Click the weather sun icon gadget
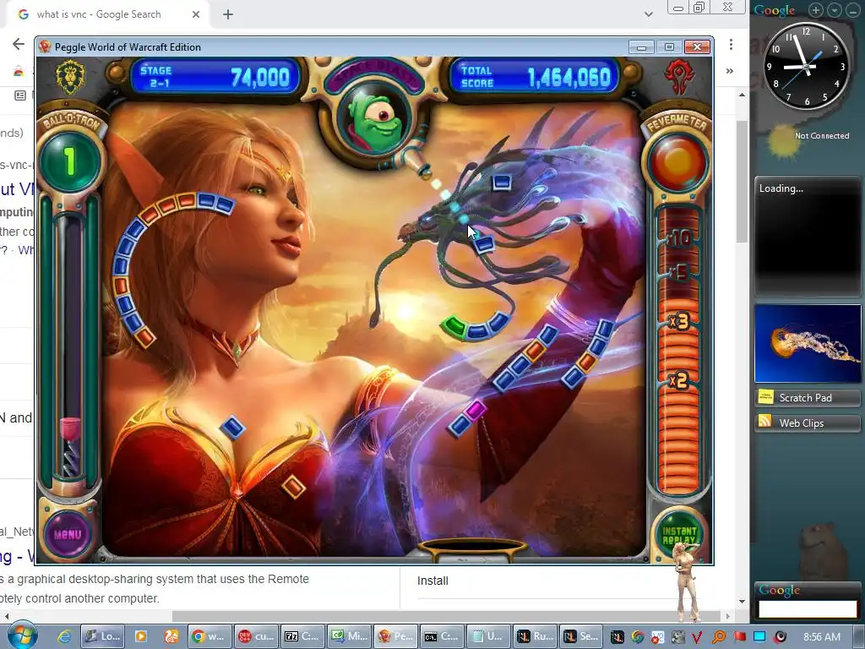 point(781,140)
